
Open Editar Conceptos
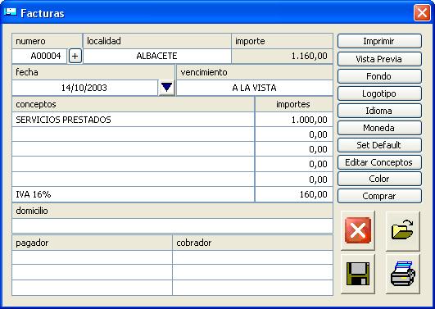[x=379, y=162]
